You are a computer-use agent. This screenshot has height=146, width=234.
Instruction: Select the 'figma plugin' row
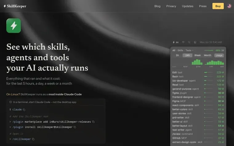[x=198, y=93]
